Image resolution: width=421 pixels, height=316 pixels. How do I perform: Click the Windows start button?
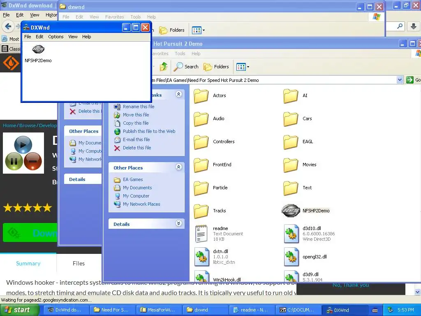[x=19, y=310]
